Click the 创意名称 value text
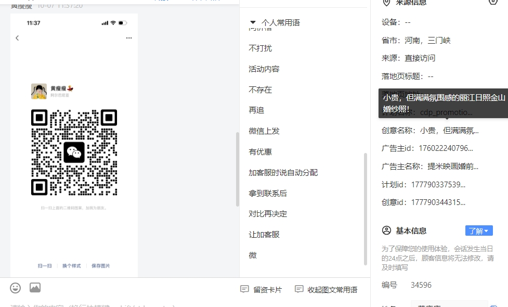The image size is (508, 307). (449, 131)
